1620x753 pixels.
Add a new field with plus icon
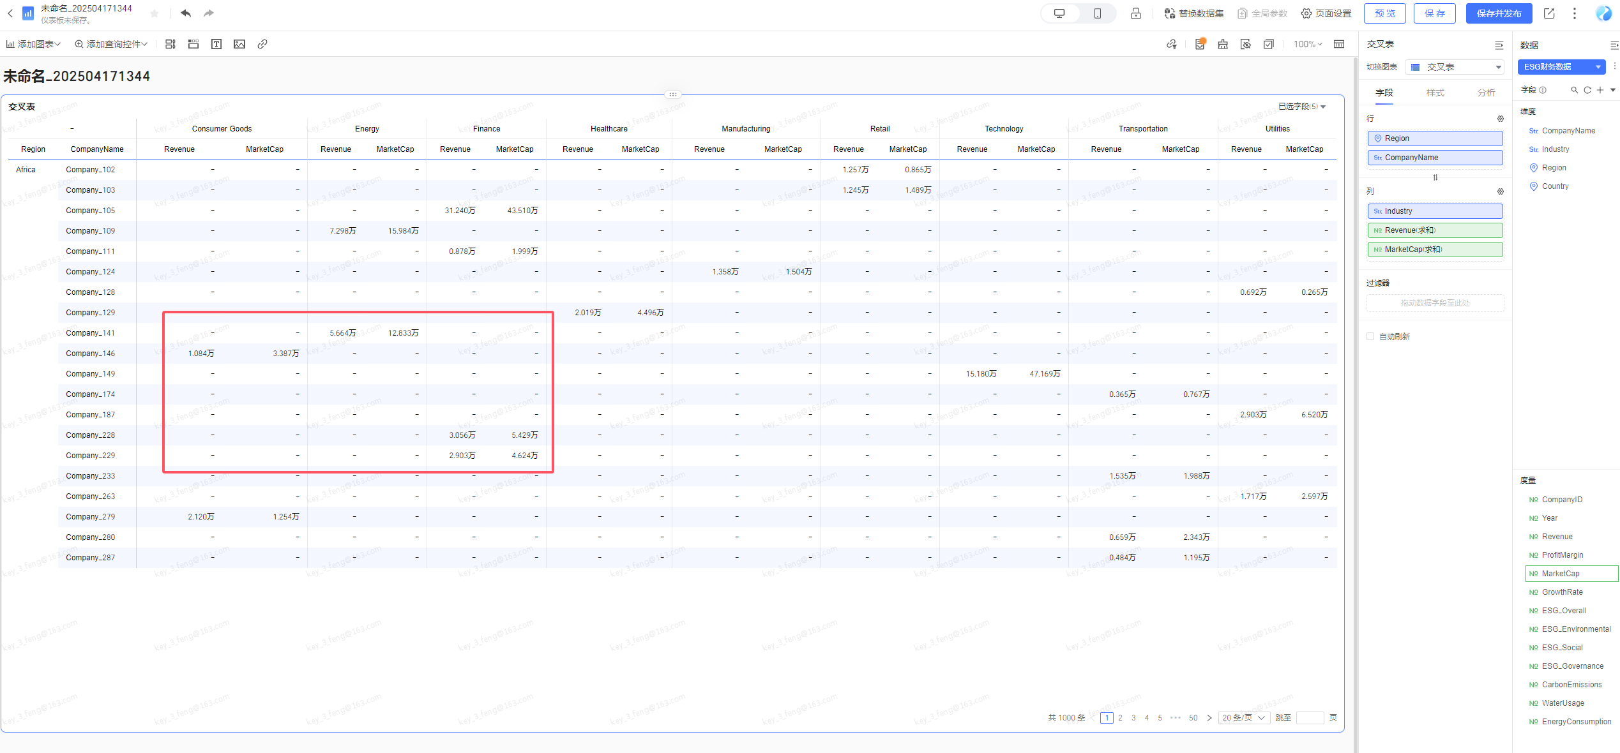pos(1600,90)
